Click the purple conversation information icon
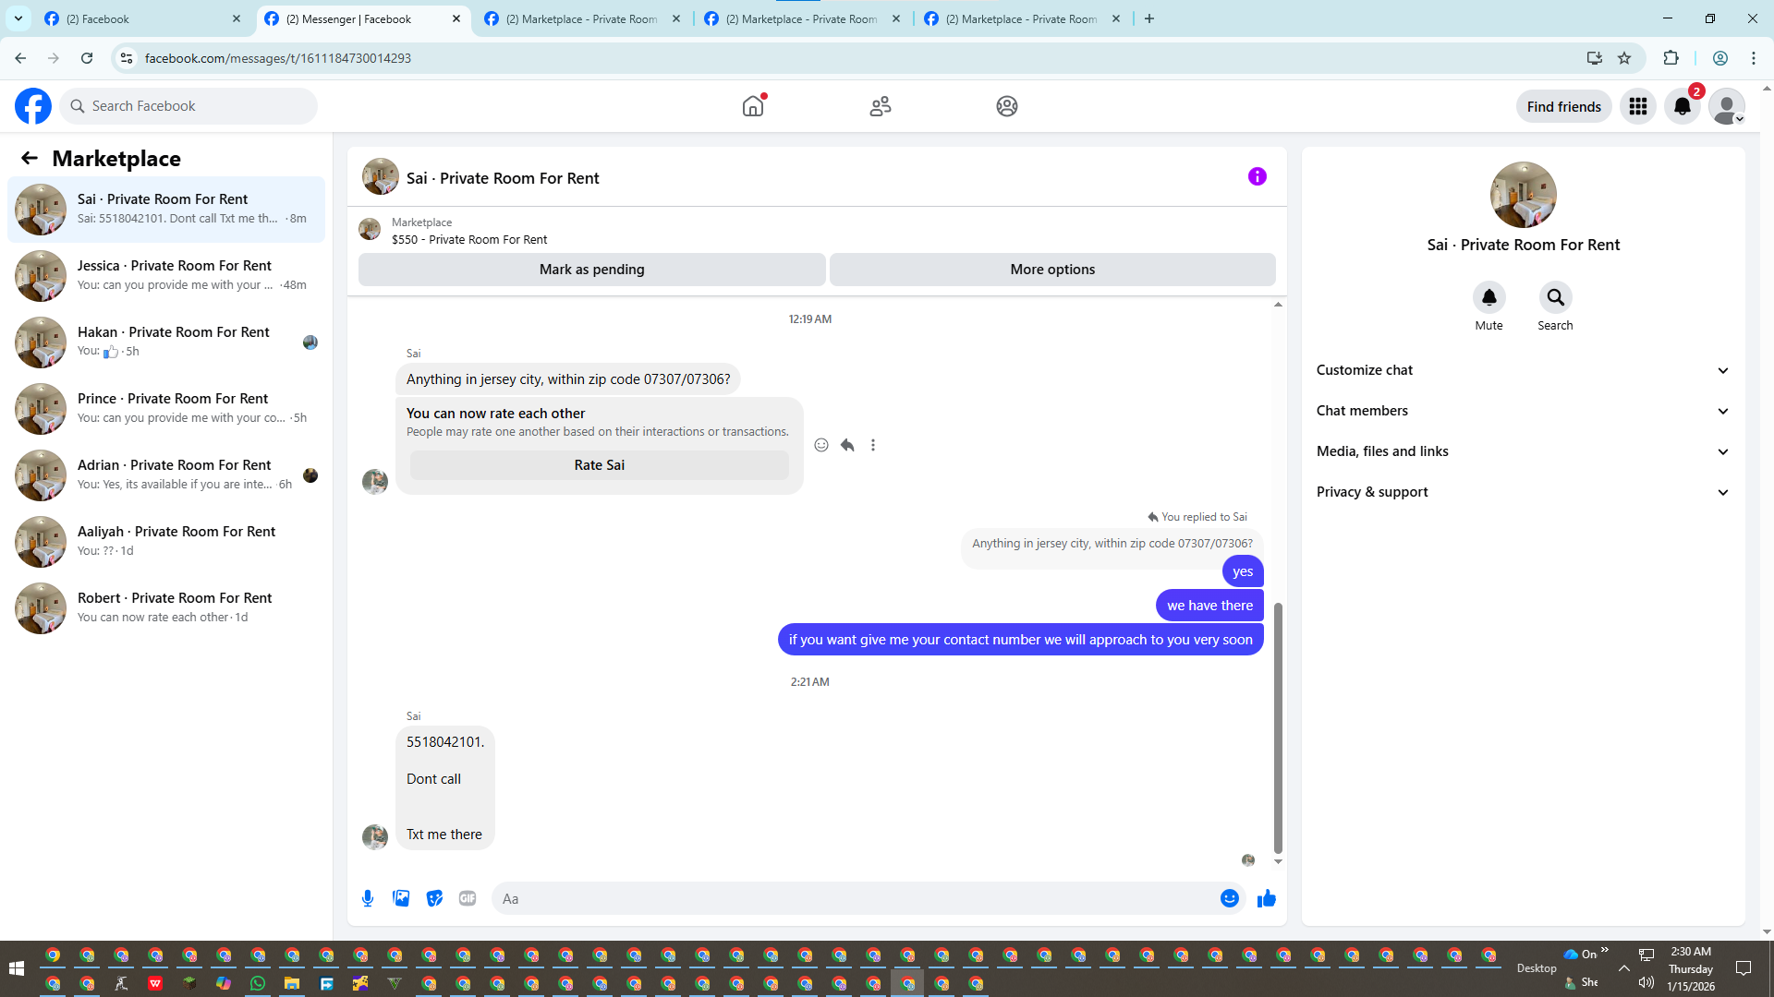 pos(1257,176)
